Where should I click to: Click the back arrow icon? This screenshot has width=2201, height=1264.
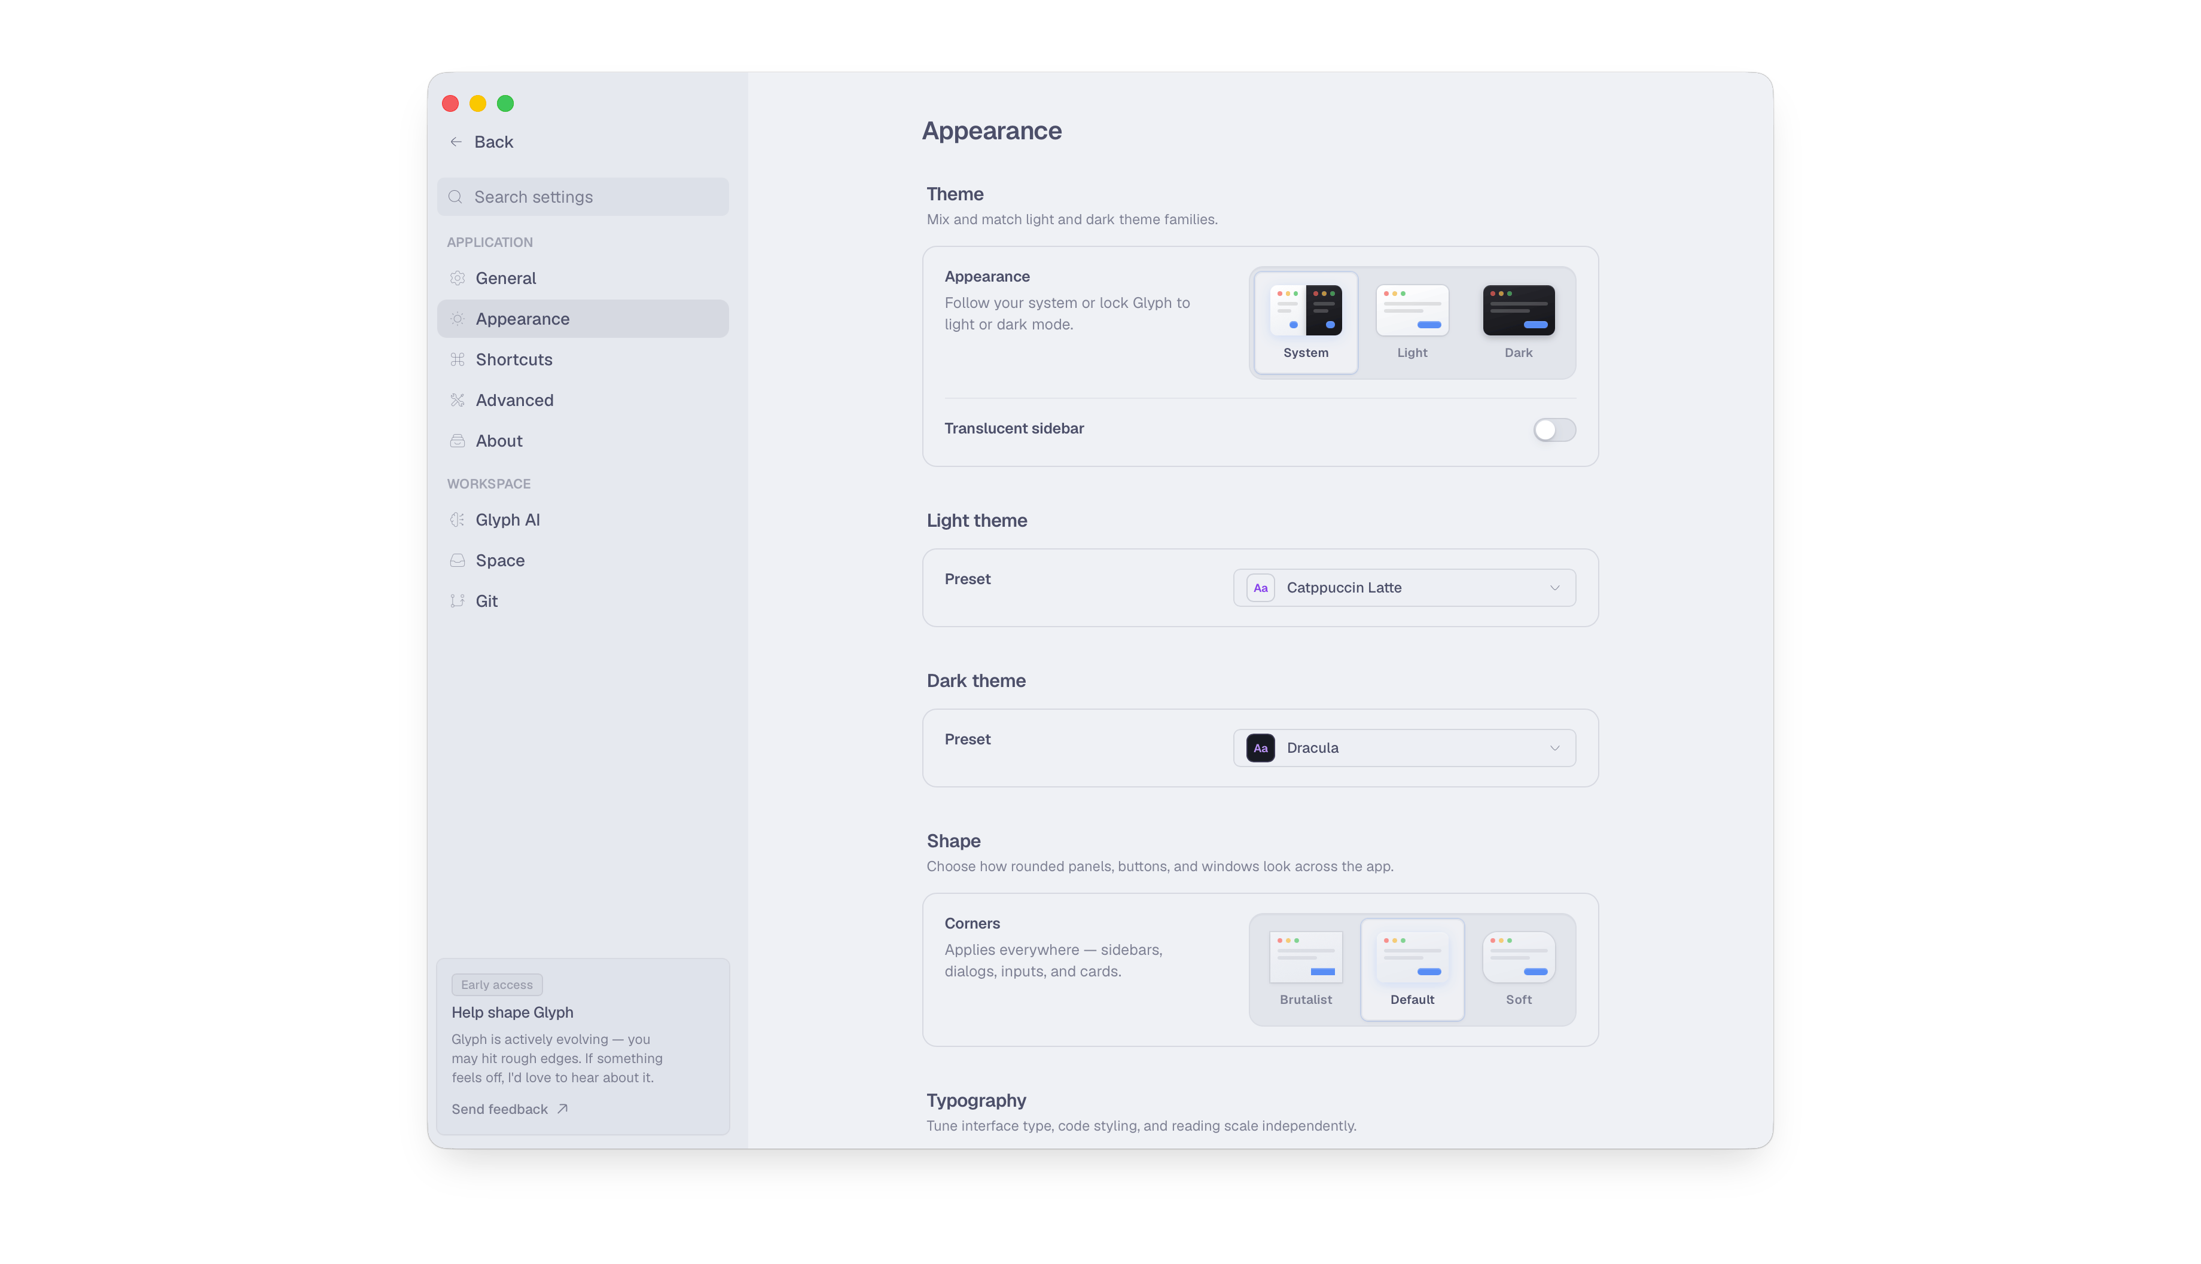point(456,142)
